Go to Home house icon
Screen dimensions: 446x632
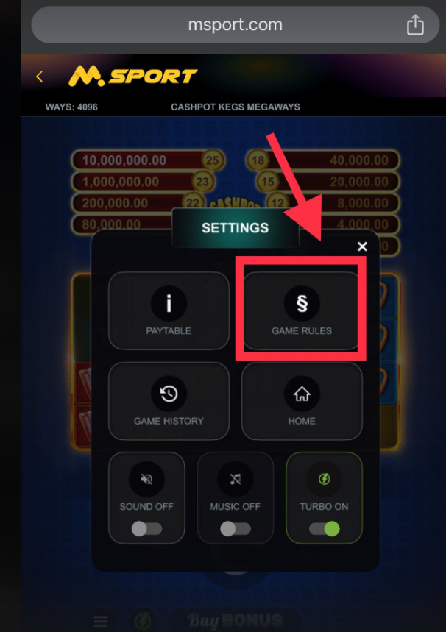pyautogui.click(x=302, y=394)
